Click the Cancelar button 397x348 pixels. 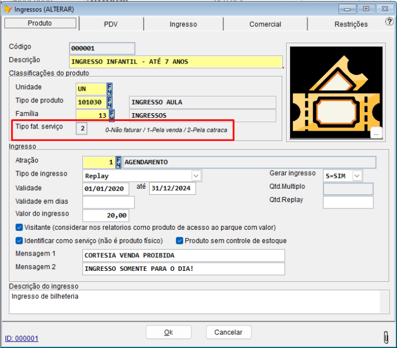(228, 332)
